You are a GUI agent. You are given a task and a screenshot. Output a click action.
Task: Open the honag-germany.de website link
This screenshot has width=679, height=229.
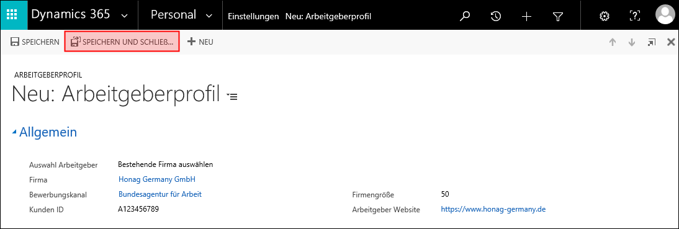(493, 209)
